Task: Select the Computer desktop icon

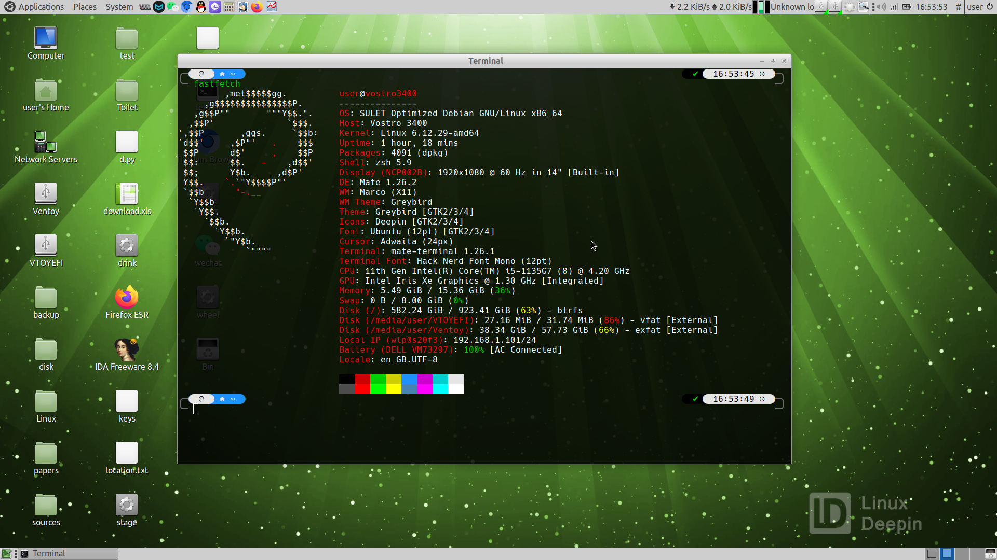Action: point(46,44)
